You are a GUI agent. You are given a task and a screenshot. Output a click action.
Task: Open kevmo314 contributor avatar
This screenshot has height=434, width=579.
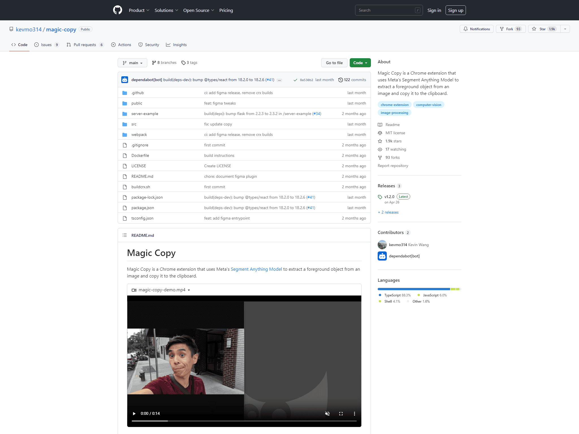click(382, 245)
